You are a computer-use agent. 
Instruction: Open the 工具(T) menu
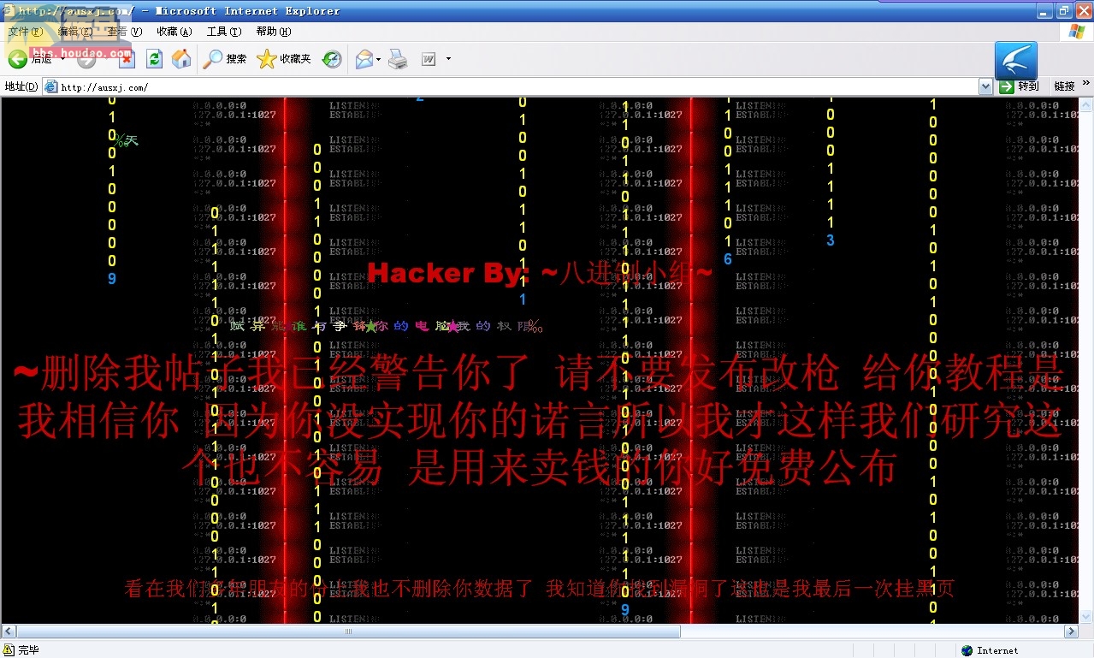(224, 32)
